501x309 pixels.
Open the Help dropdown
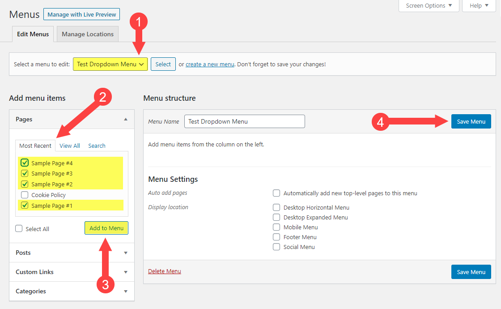tap(479, 6)
